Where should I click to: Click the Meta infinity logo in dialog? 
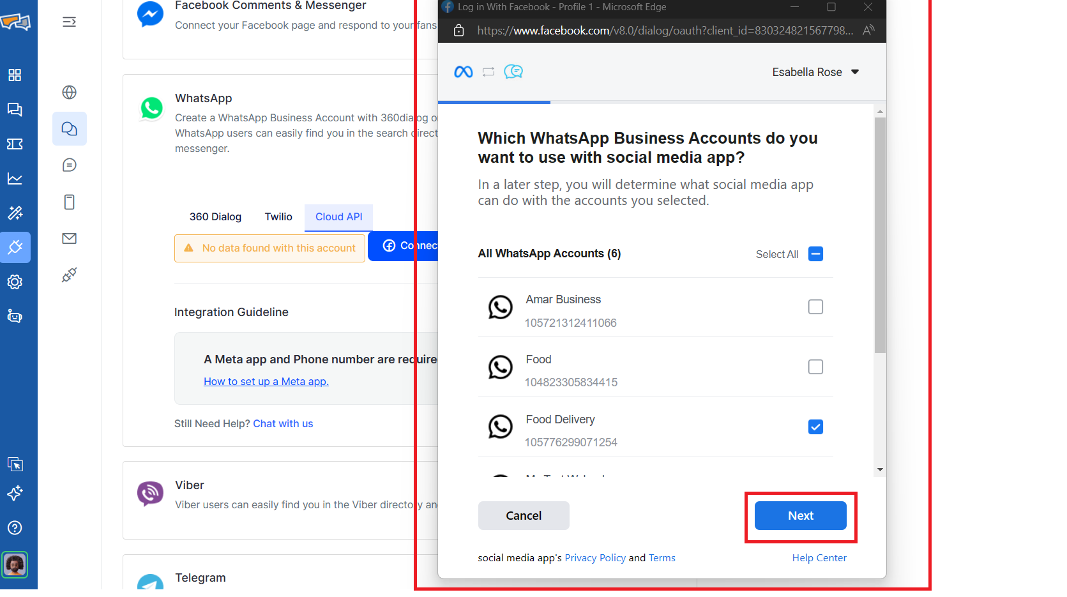[464, 72]
